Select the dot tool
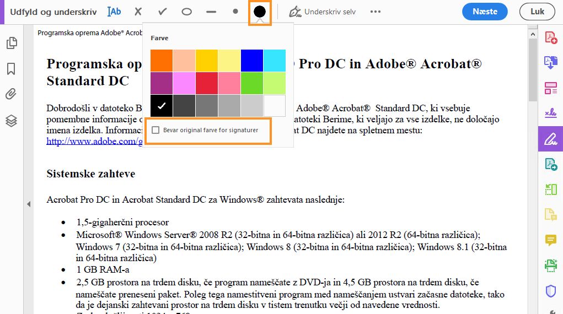Screen dimensions: 563x314 point(235,12)
